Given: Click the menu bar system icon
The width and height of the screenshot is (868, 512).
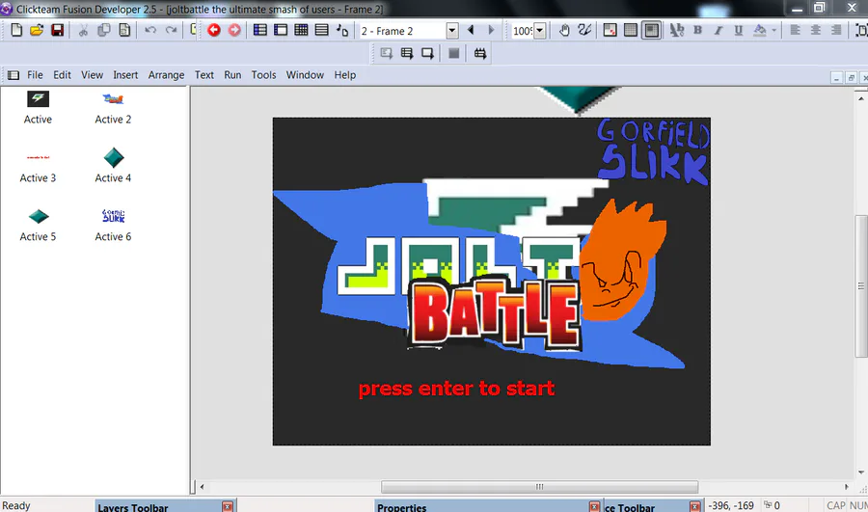Looking at the screenshot, I should (x=14, y=74).
